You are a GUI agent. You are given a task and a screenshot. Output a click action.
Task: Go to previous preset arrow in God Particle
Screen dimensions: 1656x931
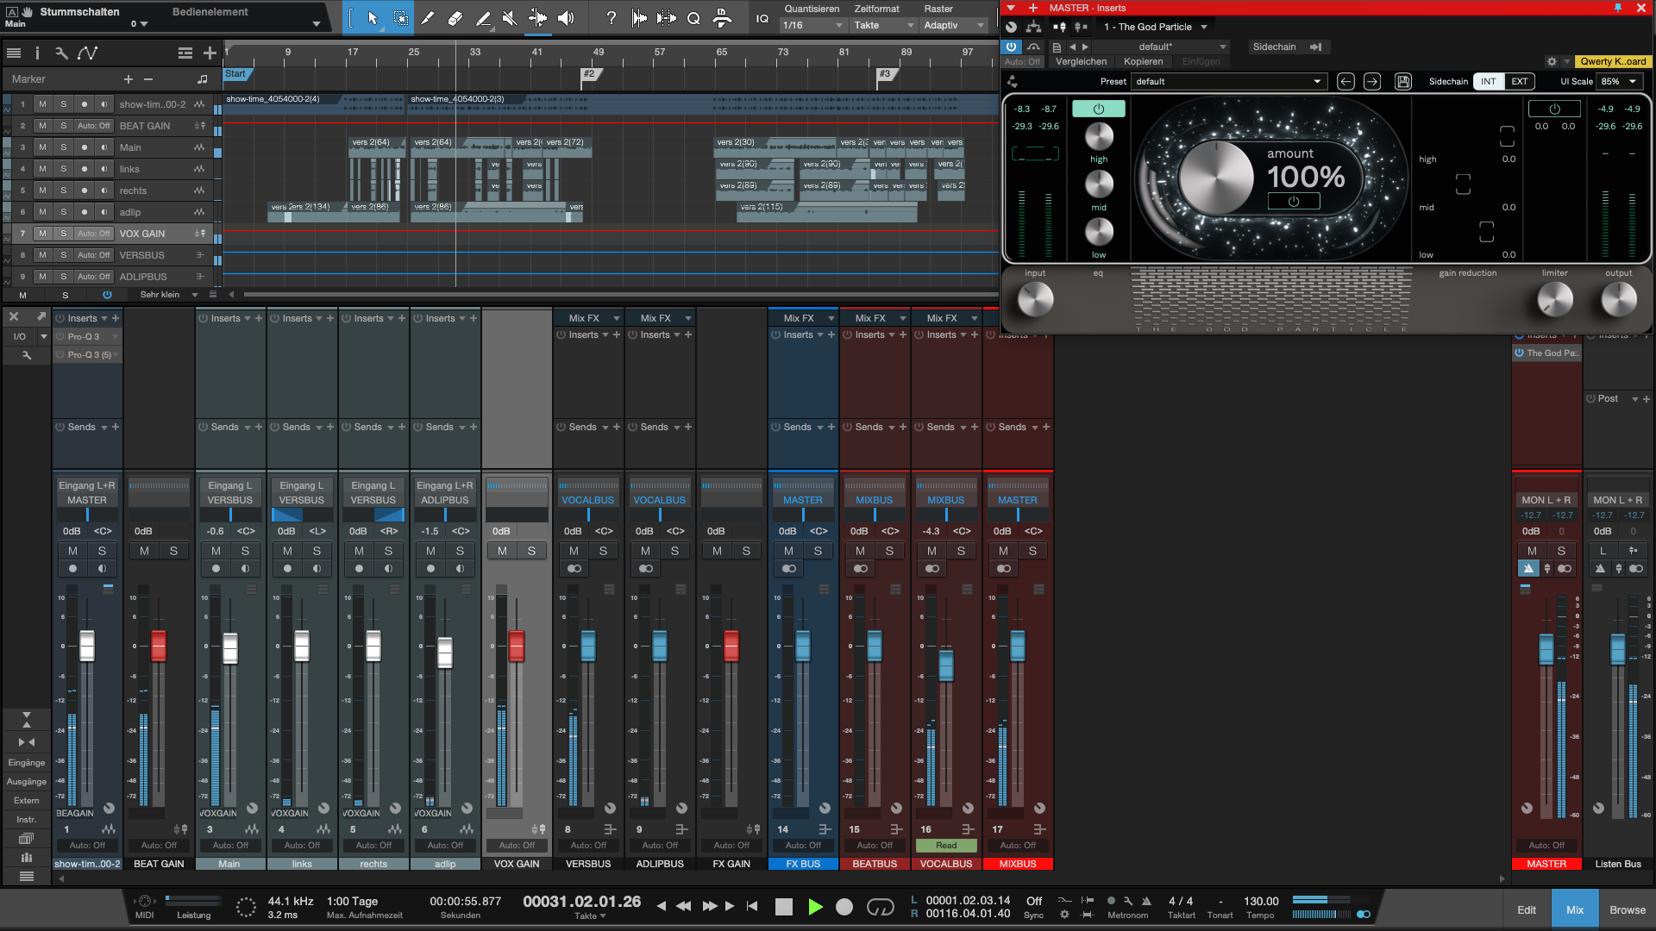click(x=1345, y=81)
